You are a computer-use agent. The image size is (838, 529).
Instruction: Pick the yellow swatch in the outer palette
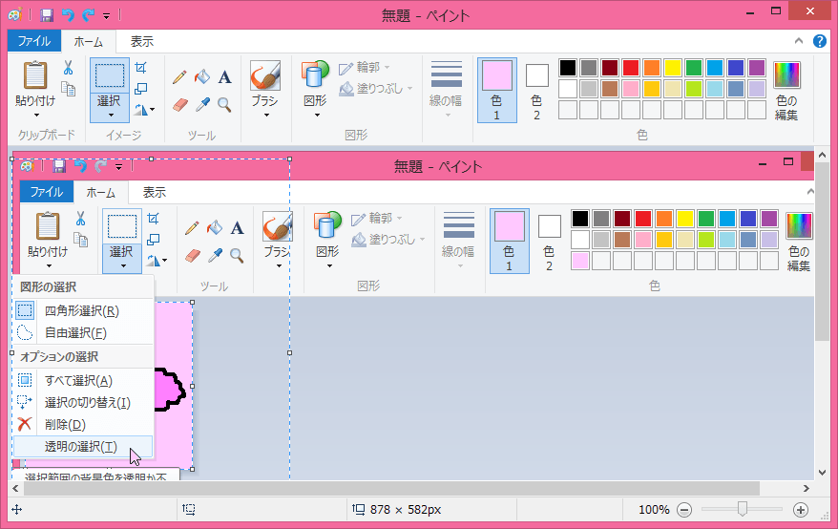click(672, 68)
